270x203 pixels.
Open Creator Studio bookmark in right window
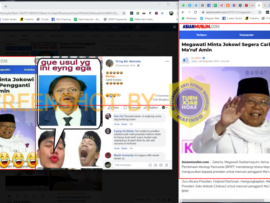232,18
